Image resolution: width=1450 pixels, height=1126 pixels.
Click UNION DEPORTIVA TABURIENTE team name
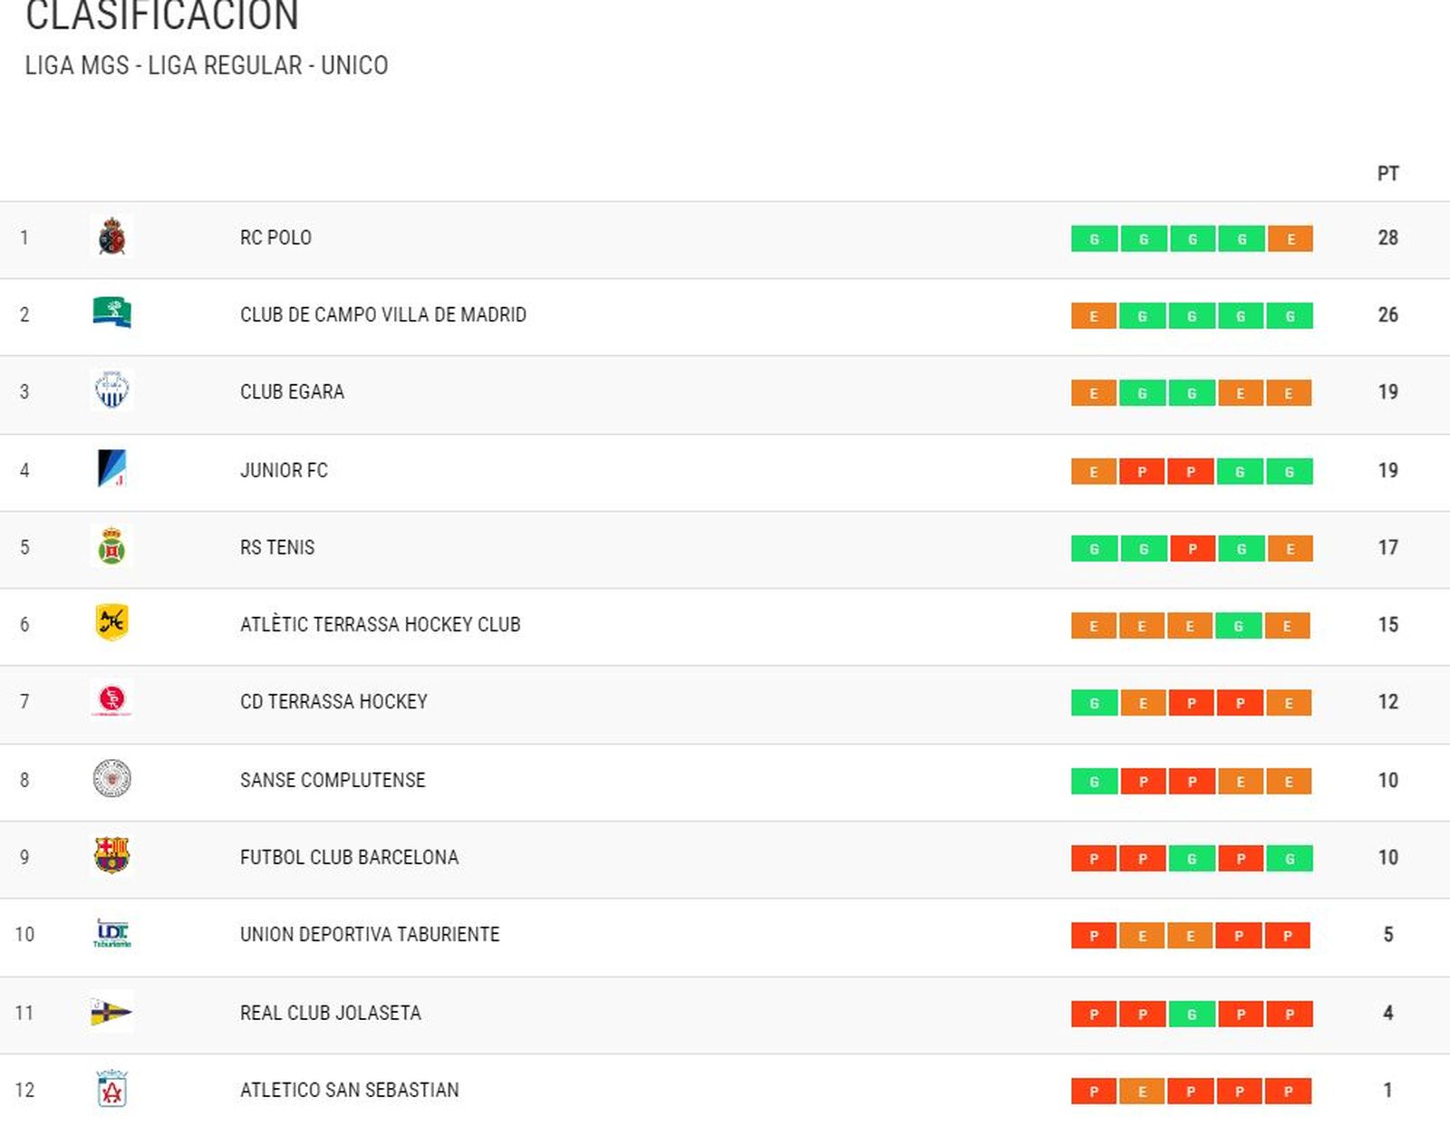point(370,934)
